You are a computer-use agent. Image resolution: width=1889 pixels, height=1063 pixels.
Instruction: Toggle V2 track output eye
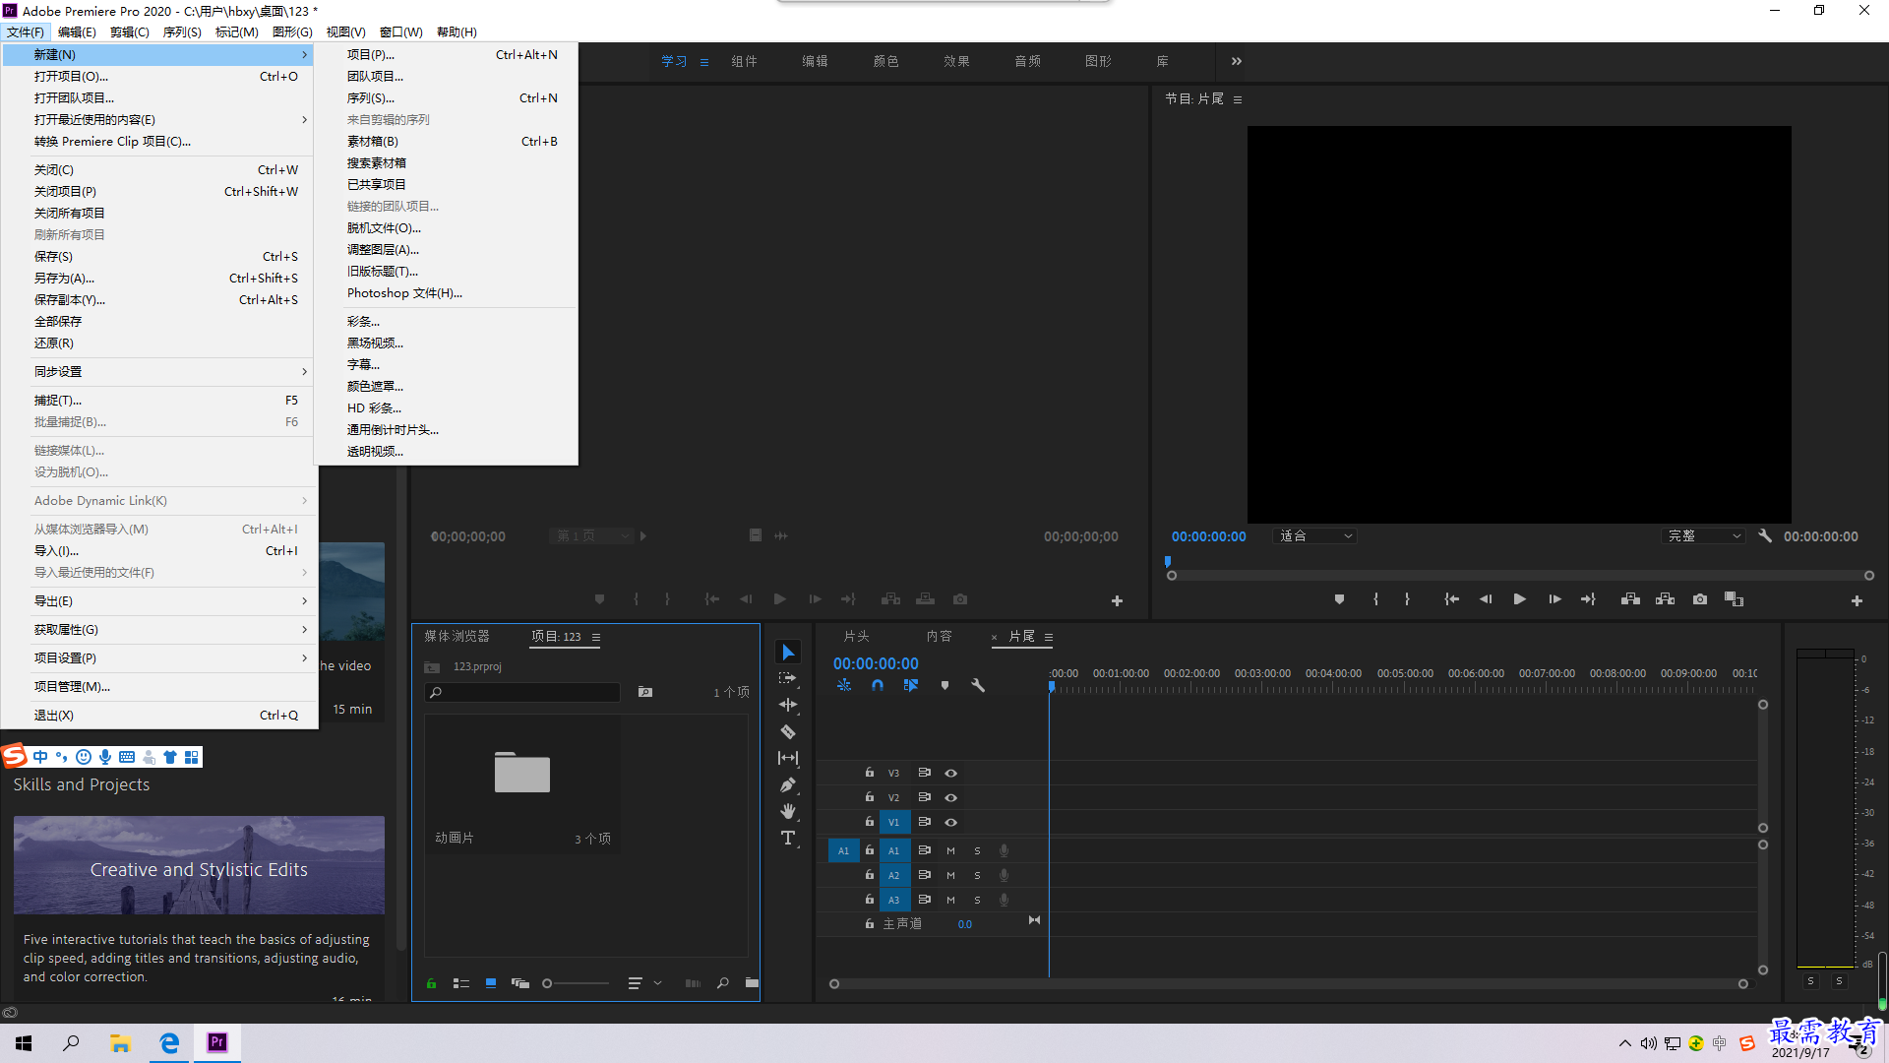click(950, 798)
